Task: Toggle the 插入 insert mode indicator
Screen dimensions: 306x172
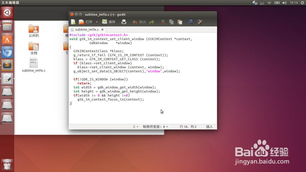Action: click(x=209, y=127)
